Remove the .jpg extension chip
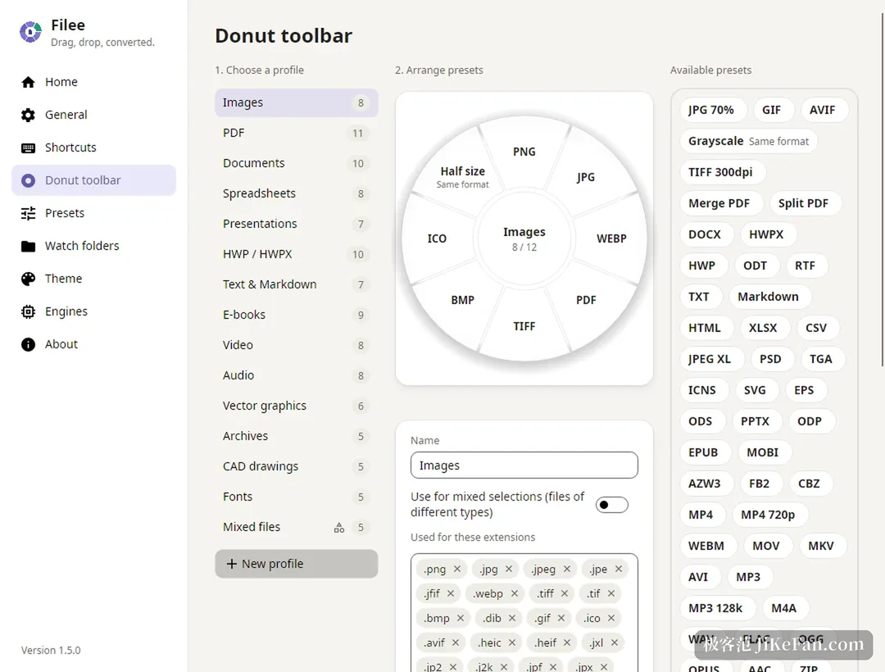 (x=509, y=569)
